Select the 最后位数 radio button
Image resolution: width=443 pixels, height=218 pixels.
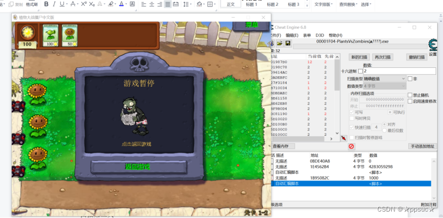pyautogui.click(x=384, y=130)
